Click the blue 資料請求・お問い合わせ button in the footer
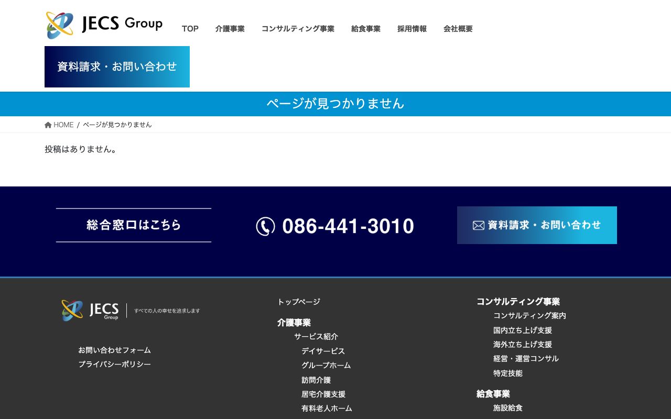 tap(537, 225)
